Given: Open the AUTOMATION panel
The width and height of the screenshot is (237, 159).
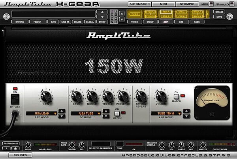Looking at the screenshot, I should click(140, 4).
